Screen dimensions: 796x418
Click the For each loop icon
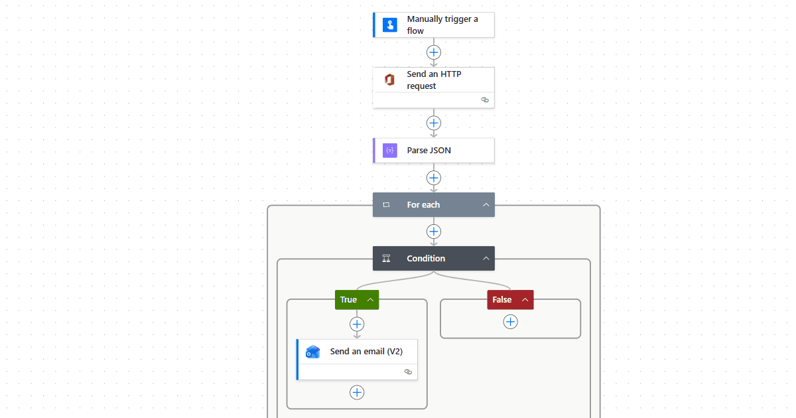click(387, 205)
